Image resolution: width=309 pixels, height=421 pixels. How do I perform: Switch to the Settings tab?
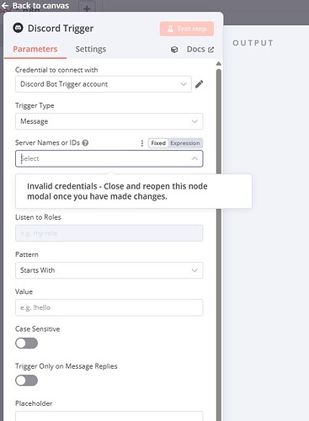pyautogui.click(x=91, y=49)
